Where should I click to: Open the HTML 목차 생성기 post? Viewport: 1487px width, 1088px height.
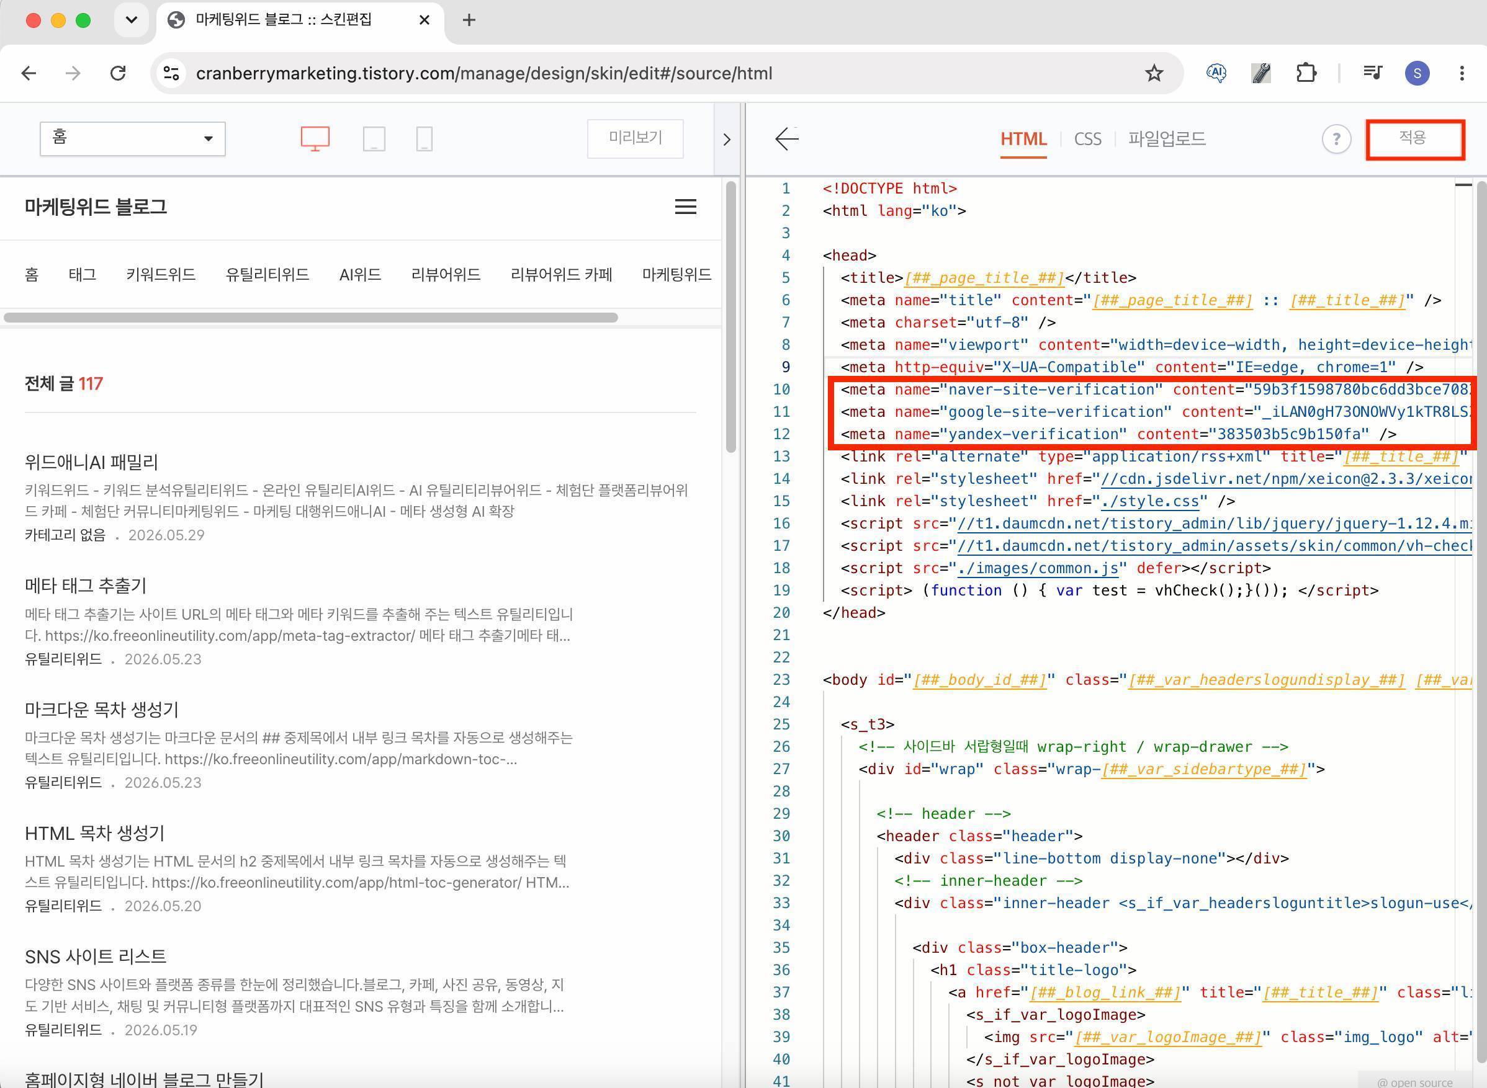[95, 833]
